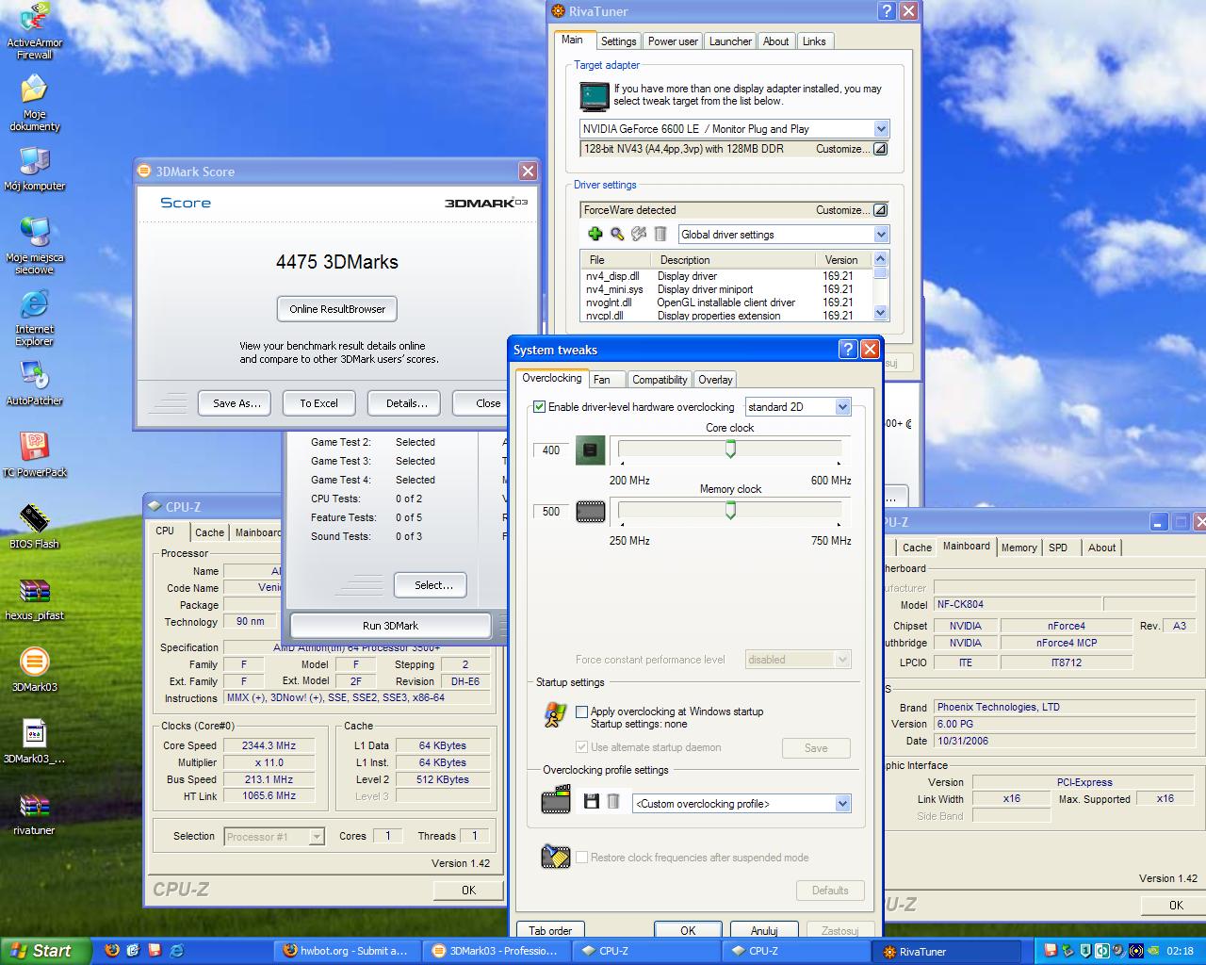Switch to Compatibility tab in System tweaks
Viewport: 1206px width, 965px height.
[x=660, y=380]
